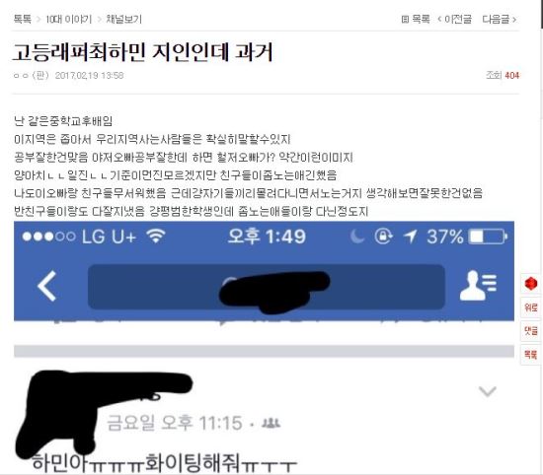Image resolution: width=543 pixels, height=475 pixels.
Task: Go to next post via 다음글
Action: 499,19
